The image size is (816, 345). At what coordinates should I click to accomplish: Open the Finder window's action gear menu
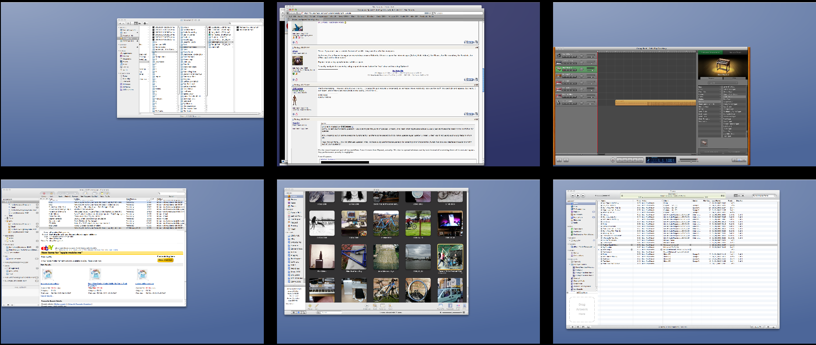tap(145, 23)
